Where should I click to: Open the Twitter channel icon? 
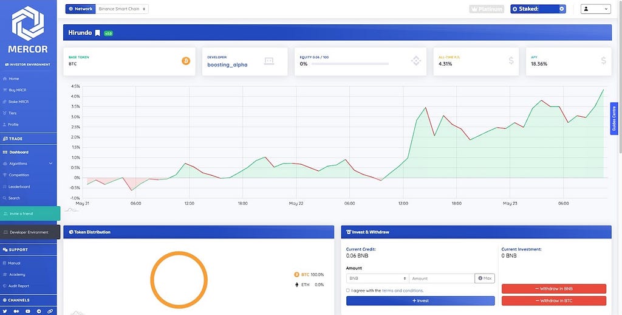5,311
